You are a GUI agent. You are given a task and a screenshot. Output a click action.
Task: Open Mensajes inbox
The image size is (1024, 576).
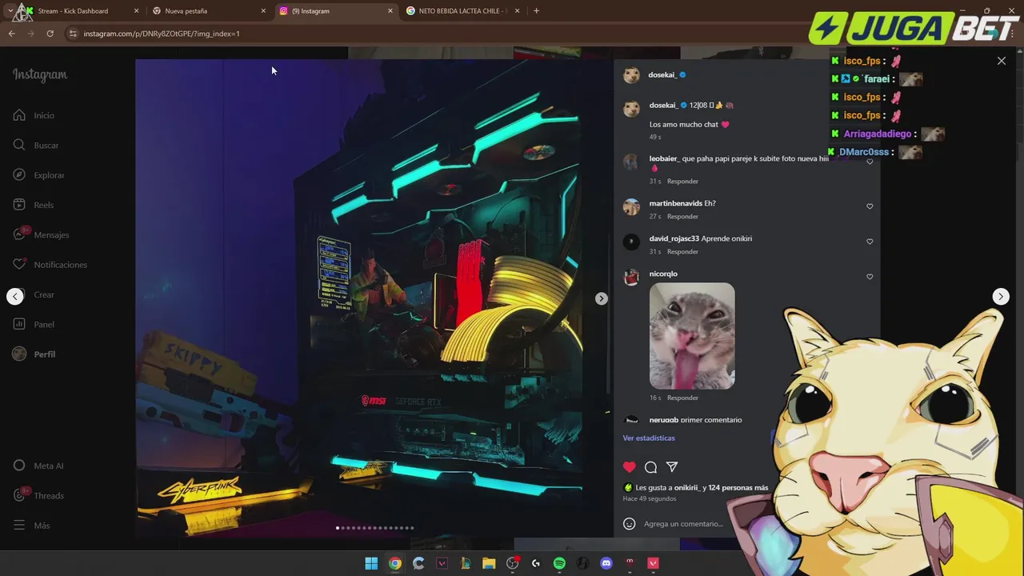[41, 234]
